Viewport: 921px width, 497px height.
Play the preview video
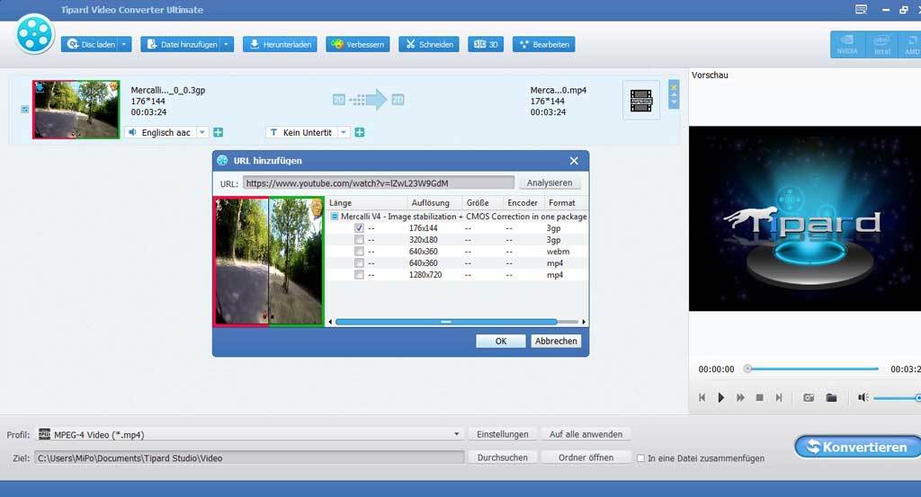click(720, 398)
